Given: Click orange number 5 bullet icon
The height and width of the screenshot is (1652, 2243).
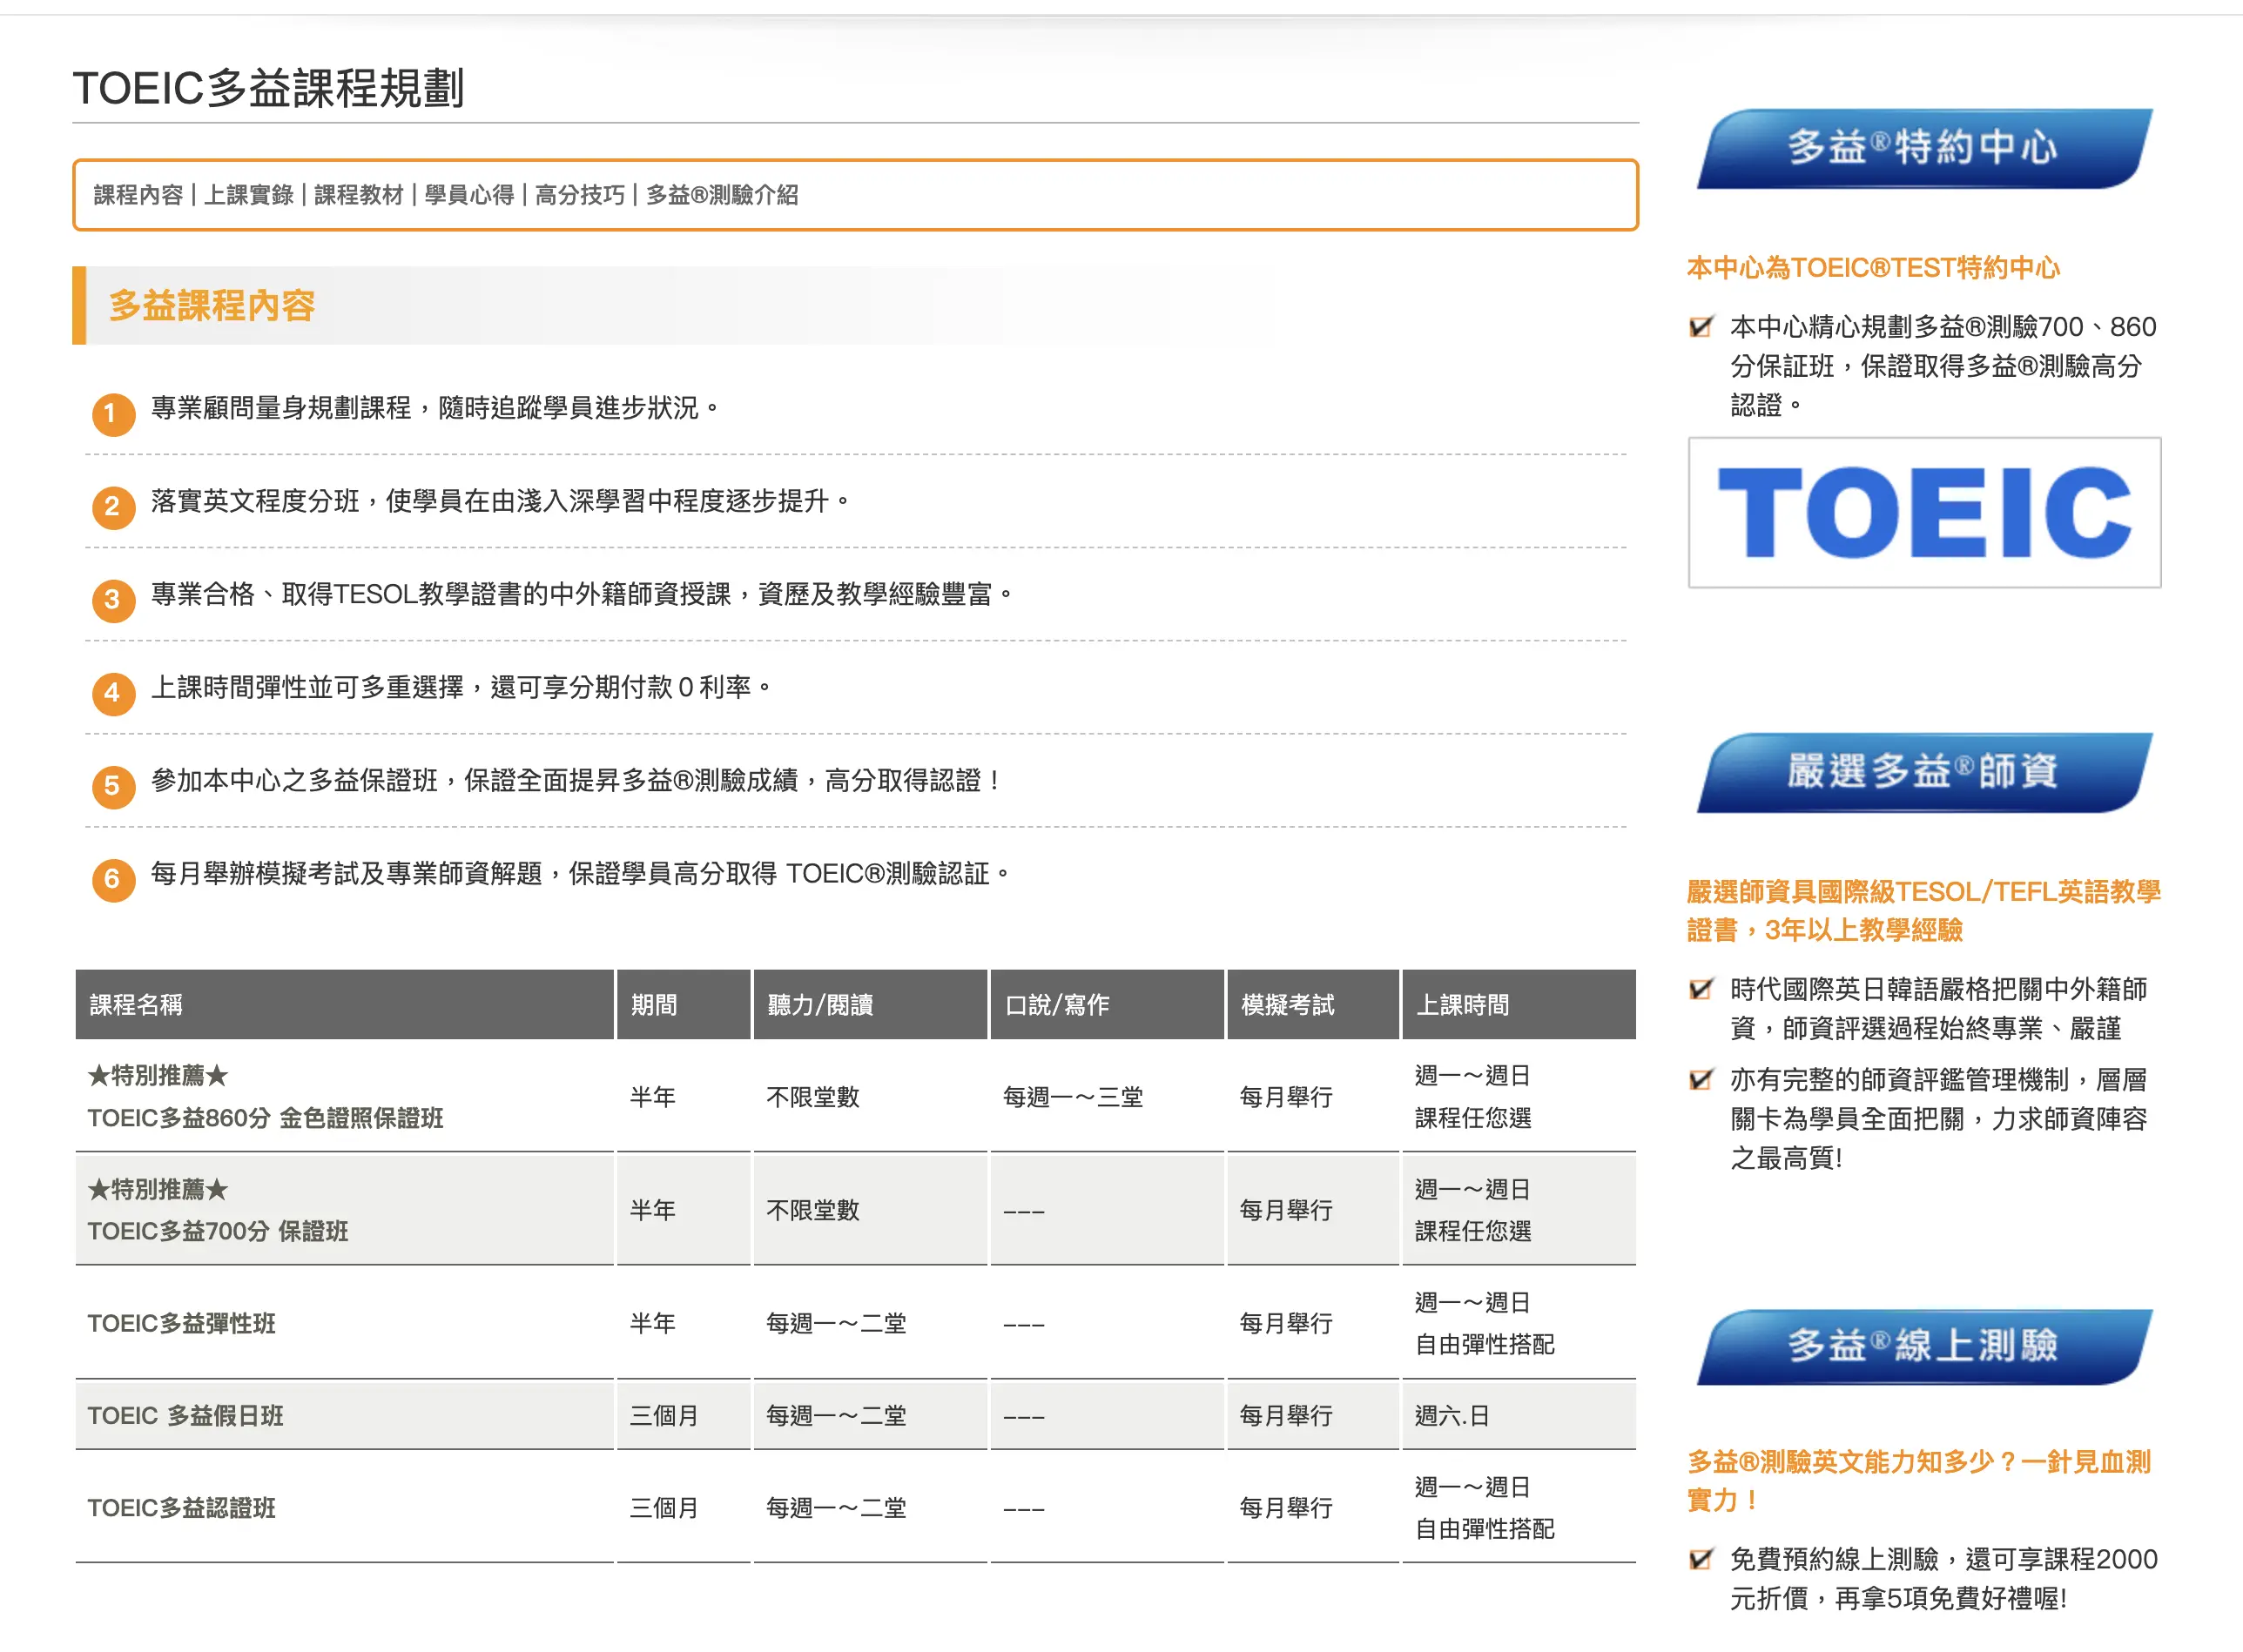Looking at the screenshot, I should click(x=113, y=785).
